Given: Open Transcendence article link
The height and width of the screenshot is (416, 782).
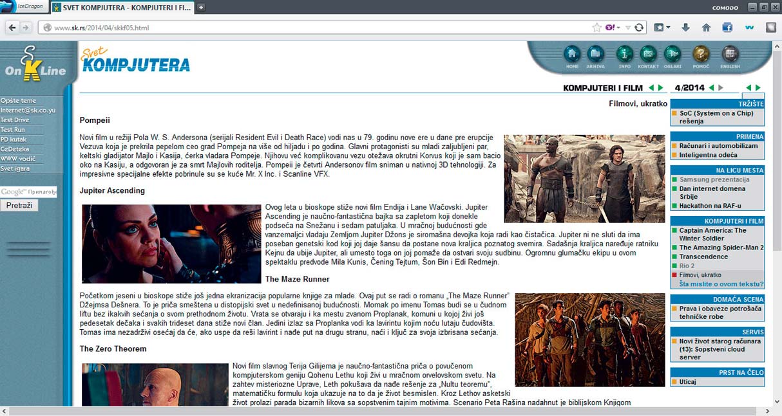Looking at the screenshot, I should click(x=704, y=257).
